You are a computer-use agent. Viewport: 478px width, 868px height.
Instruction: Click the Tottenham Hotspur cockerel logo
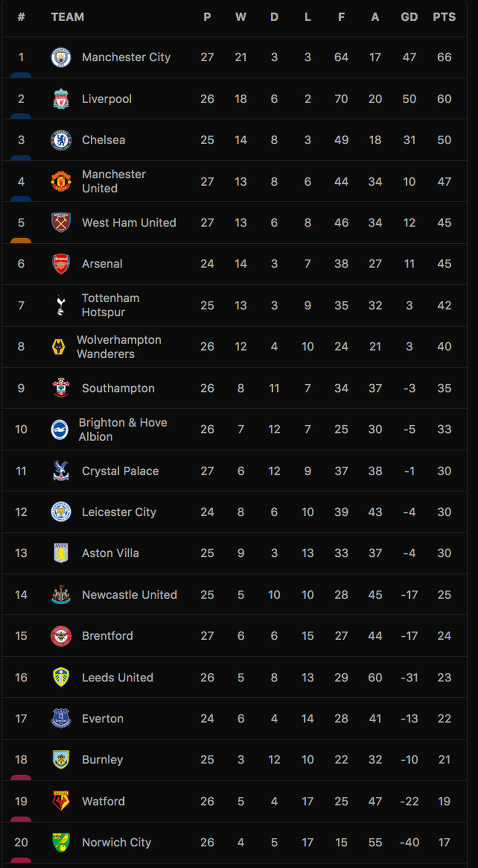[61, 305]
